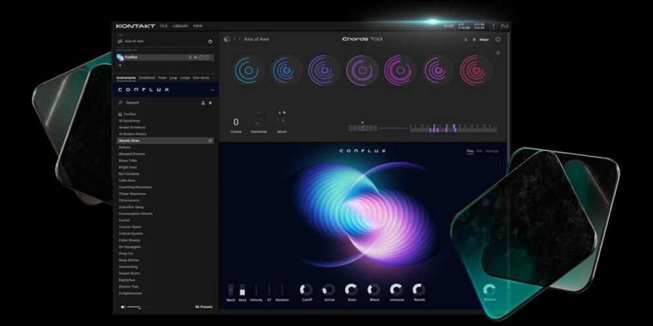
Task: Click the library cube icon beside Axis of Awe
Action: pos(227,39)
